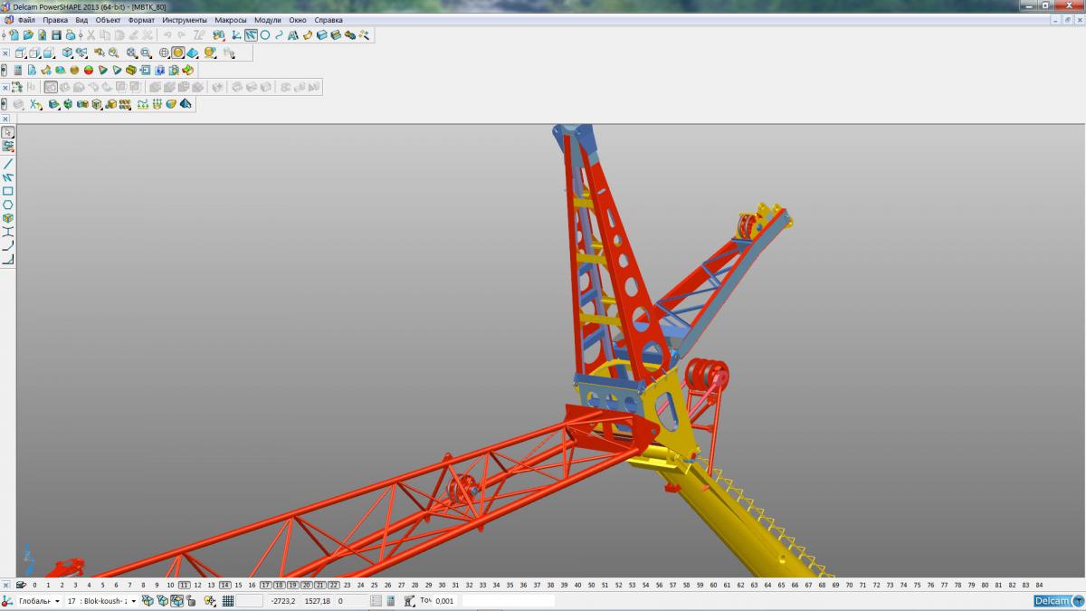
Task: Click the red-green sphere analysis icon
Action: (x=89, y=70)
